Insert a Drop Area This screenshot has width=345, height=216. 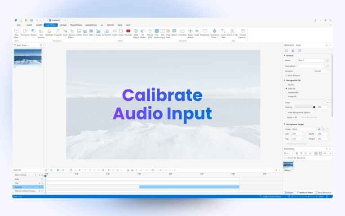(168, 33)
